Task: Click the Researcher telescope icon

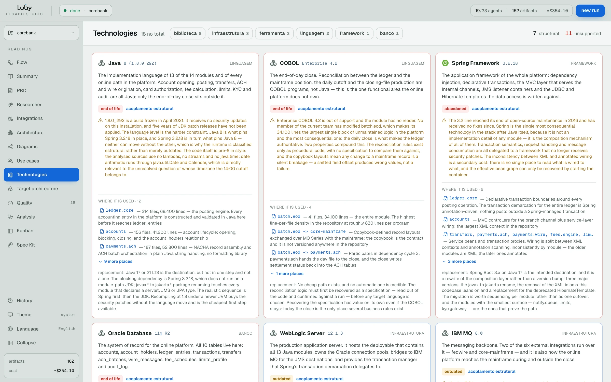Action: pos(10,105)
